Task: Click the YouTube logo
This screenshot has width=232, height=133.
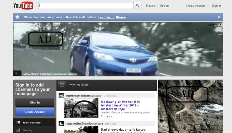Action: click(23, 6)
